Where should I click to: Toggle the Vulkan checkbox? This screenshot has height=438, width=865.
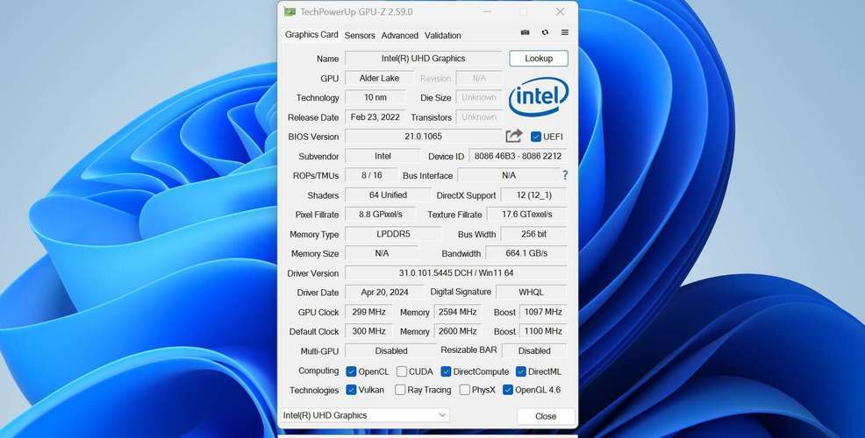[x=351, y=390]
